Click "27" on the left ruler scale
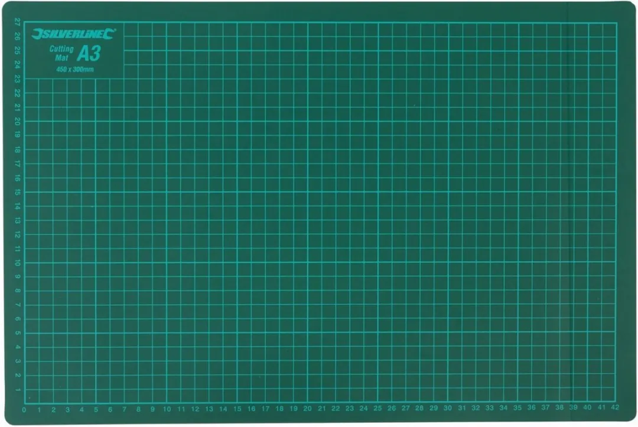The height and width of the screenshot is (427, 638). coord(17,22)
